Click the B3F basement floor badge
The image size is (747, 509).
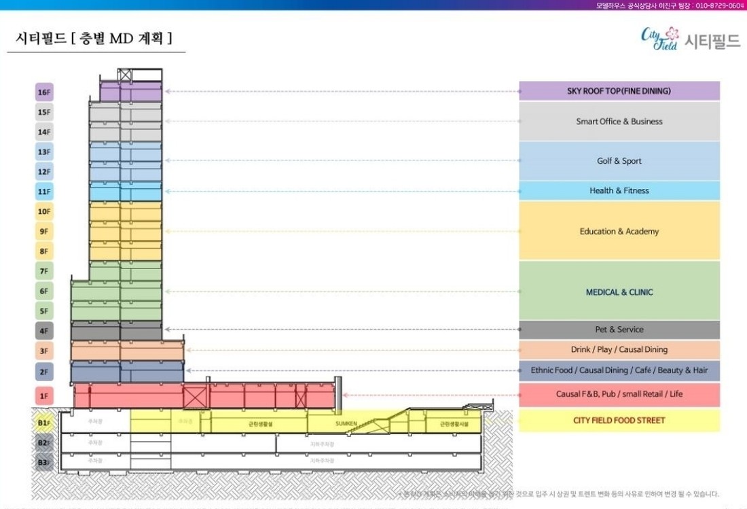(x=44, y=462)
